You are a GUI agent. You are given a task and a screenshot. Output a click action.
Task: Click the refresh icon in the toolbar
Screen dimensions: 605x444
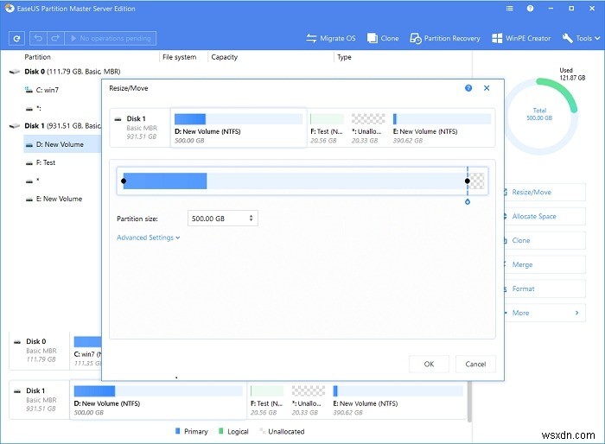tap(16, 38)
